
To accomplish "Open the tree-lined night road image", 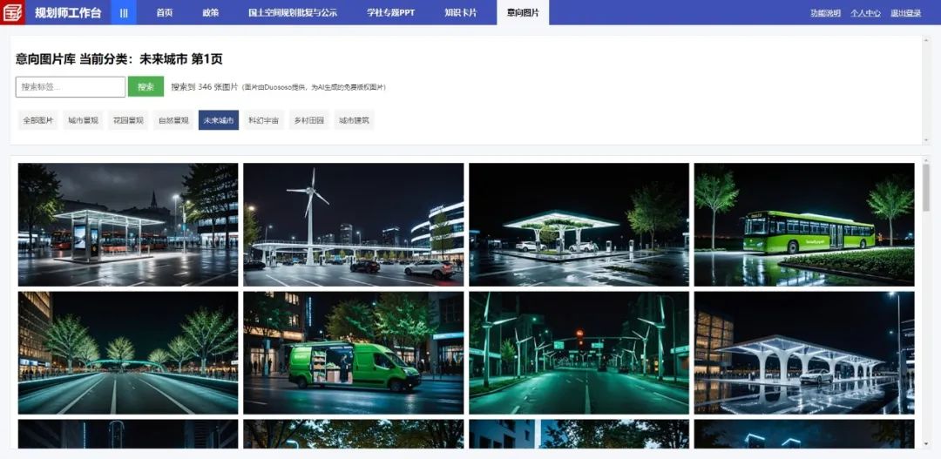I will [128, 353].
